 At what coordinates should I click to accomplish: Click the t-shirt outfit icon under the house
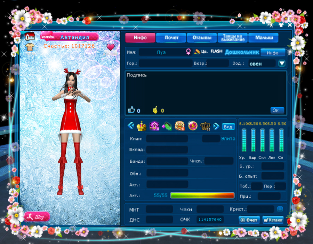click(30, 48)
